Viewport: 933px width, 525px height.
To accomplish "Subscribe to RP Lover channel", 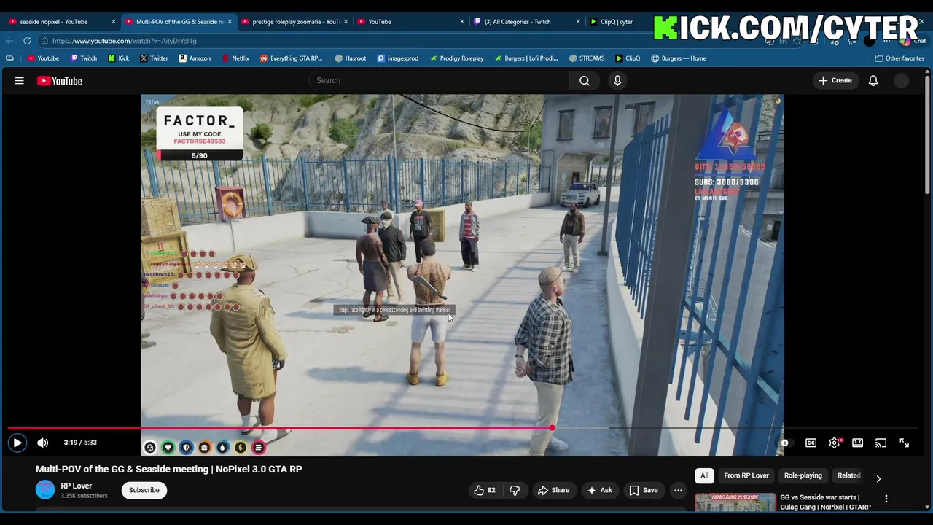I will 144,490.
